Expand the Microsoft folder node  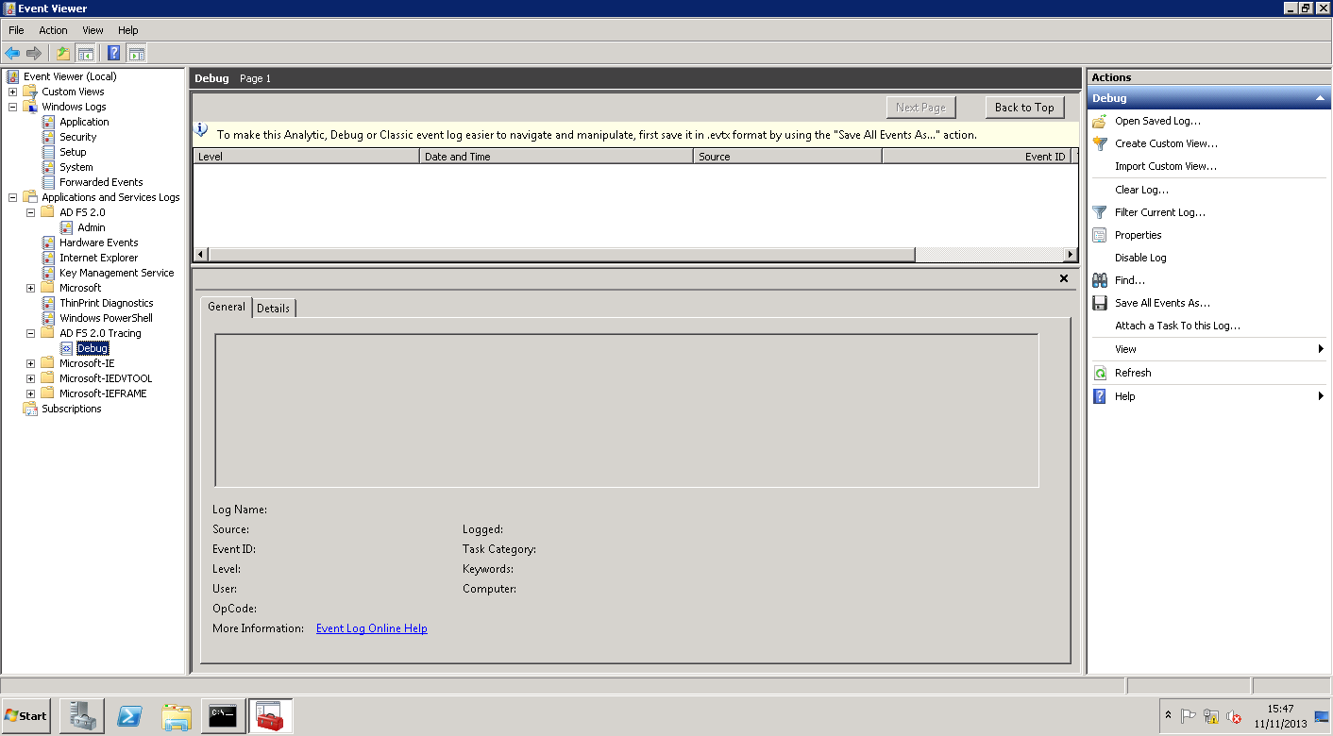pos(30,288)
